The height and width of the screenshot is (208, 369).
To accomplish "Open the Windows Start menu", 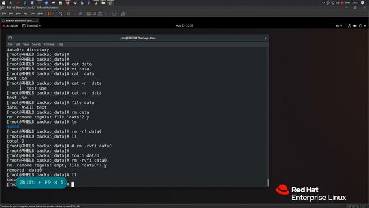I will point(3,3).
